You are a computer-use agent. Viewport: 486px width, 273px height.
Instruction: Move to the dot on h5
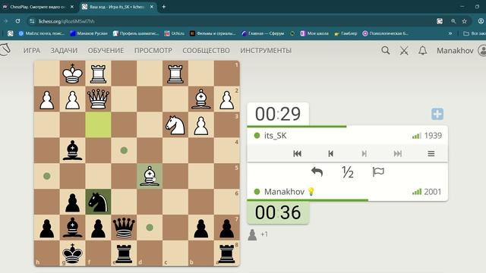click(x=47, y=176)
